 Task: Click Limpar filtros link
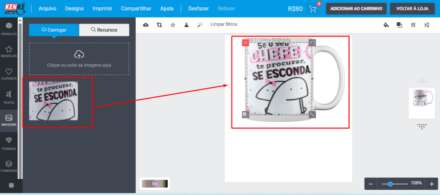(224, 24)
